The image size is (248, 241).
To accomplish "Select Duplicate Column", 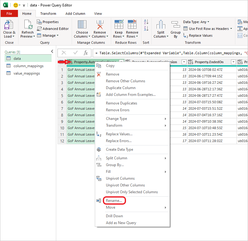I will tap(132, 88).
